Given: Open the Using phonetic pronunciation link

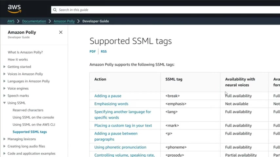Looking at the screenshot, I should point(120,147).
